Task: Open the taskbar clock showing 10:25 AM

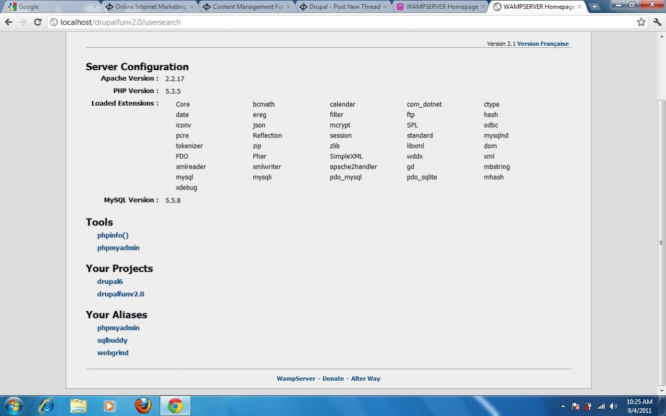Action: tap(639, 406)
